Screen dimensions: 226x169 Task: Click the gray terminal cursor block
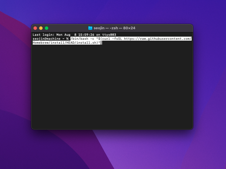click(101, 43)
